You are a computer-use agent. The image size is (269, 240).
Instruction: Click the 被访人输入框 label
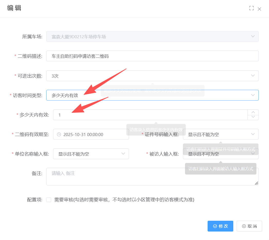click(164, 154)
